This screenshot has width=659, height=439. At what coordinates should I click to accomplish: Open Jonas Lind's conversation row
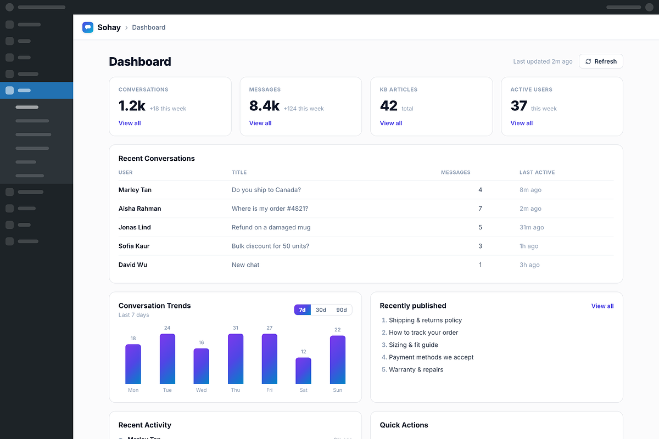[366, 227]
